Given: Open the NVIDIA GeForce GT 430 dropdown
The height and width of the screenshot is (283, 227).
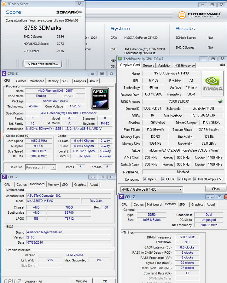Looking at the screenshot, I should (x=152, y=189).
